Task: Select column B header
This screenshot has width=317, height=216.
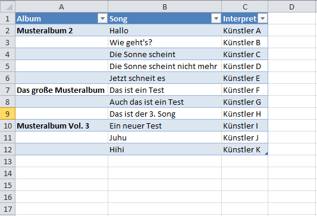Action: point(165,7)
